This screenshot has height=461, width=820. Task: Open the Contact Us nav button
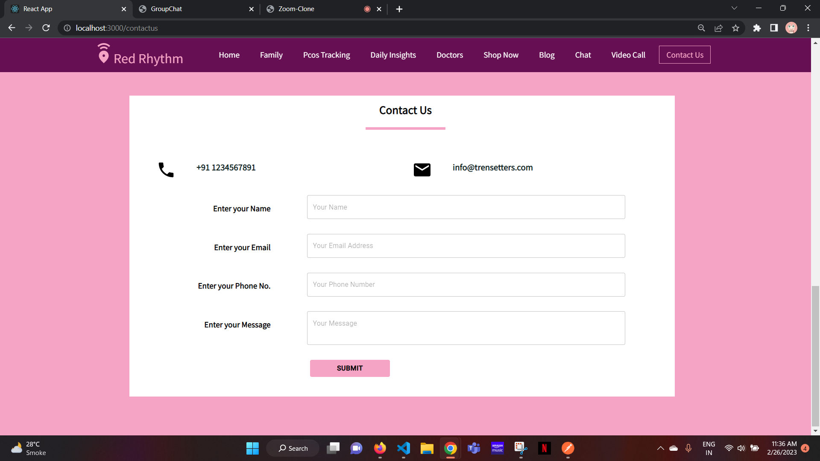684,55
